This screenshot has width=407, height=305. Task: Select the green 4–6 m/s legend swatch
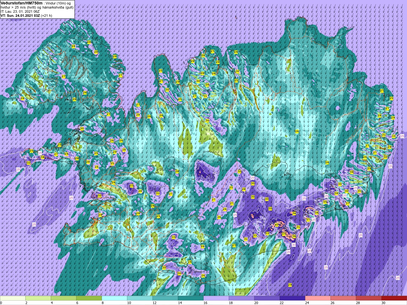tap(64, 298)
